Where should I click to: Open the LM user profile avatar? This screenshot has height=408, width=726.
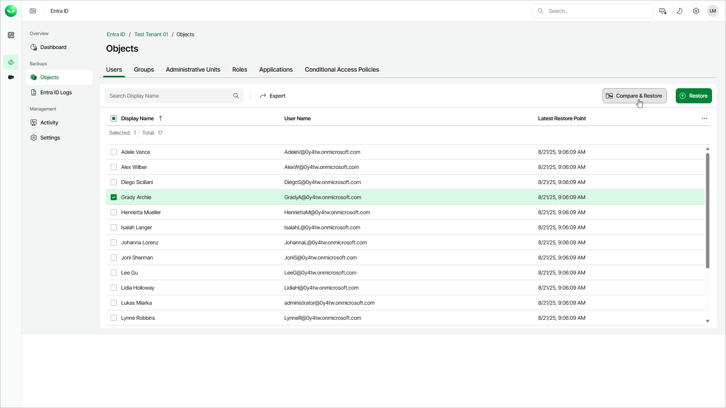pos(713,11)
